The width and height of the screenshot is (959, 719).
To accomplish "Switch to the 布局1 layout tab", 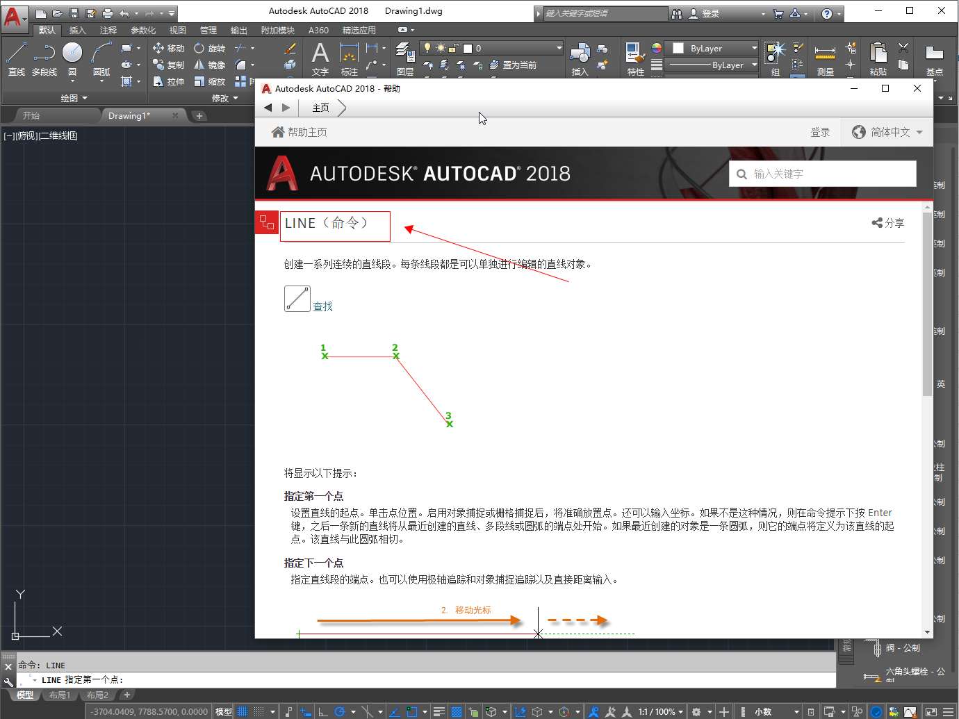I will 60,695.
